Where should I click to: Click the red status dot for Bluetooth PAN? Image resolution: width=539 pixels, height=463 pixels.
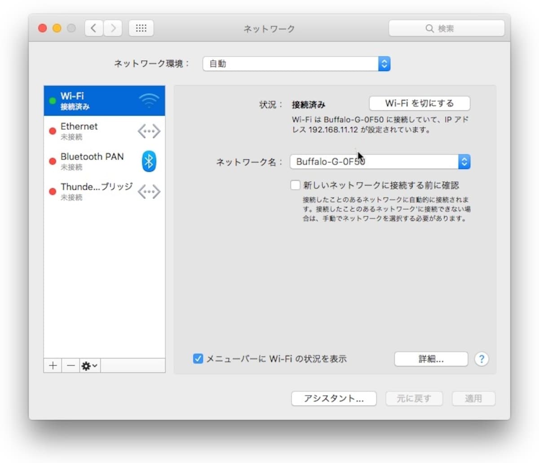[53, 161]
